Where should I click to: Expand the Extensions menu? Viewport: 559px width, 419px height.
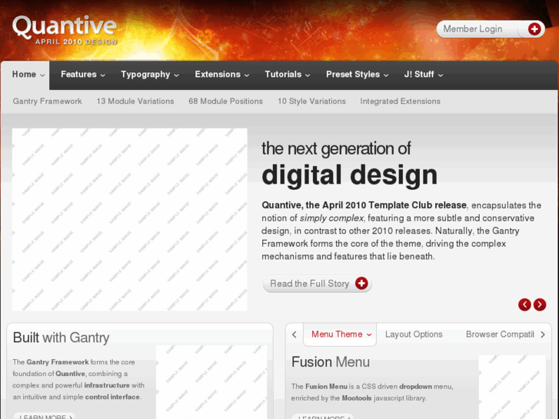click(x=221, y=75)
